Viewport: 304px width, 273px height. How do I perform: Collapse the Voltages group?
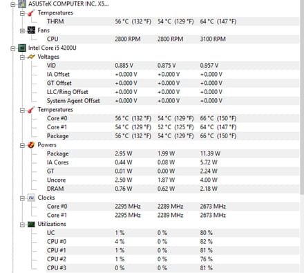click(22, 57)
